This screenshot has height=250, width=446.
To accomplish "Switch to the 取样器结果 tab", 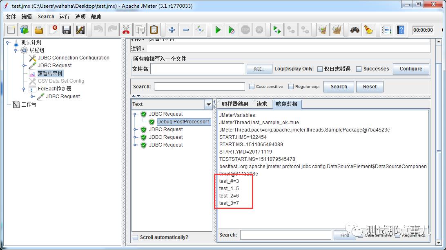I will [235, 104].
